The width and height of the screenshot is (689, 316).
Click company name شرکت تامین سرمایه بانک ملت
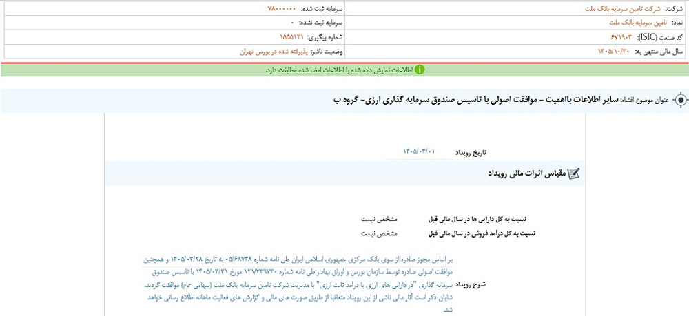622,9
